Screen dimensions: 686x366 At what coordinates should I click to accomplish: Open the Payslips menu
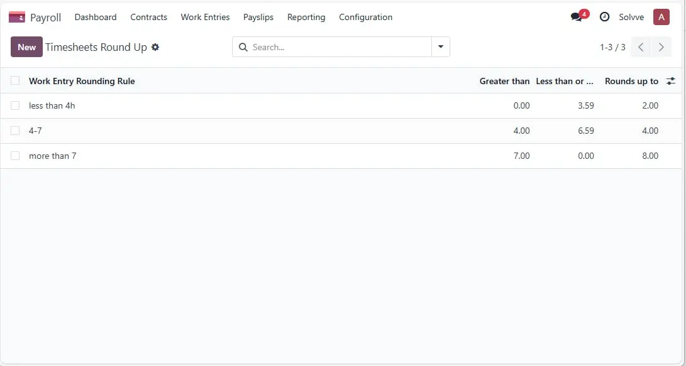[258, 17]
